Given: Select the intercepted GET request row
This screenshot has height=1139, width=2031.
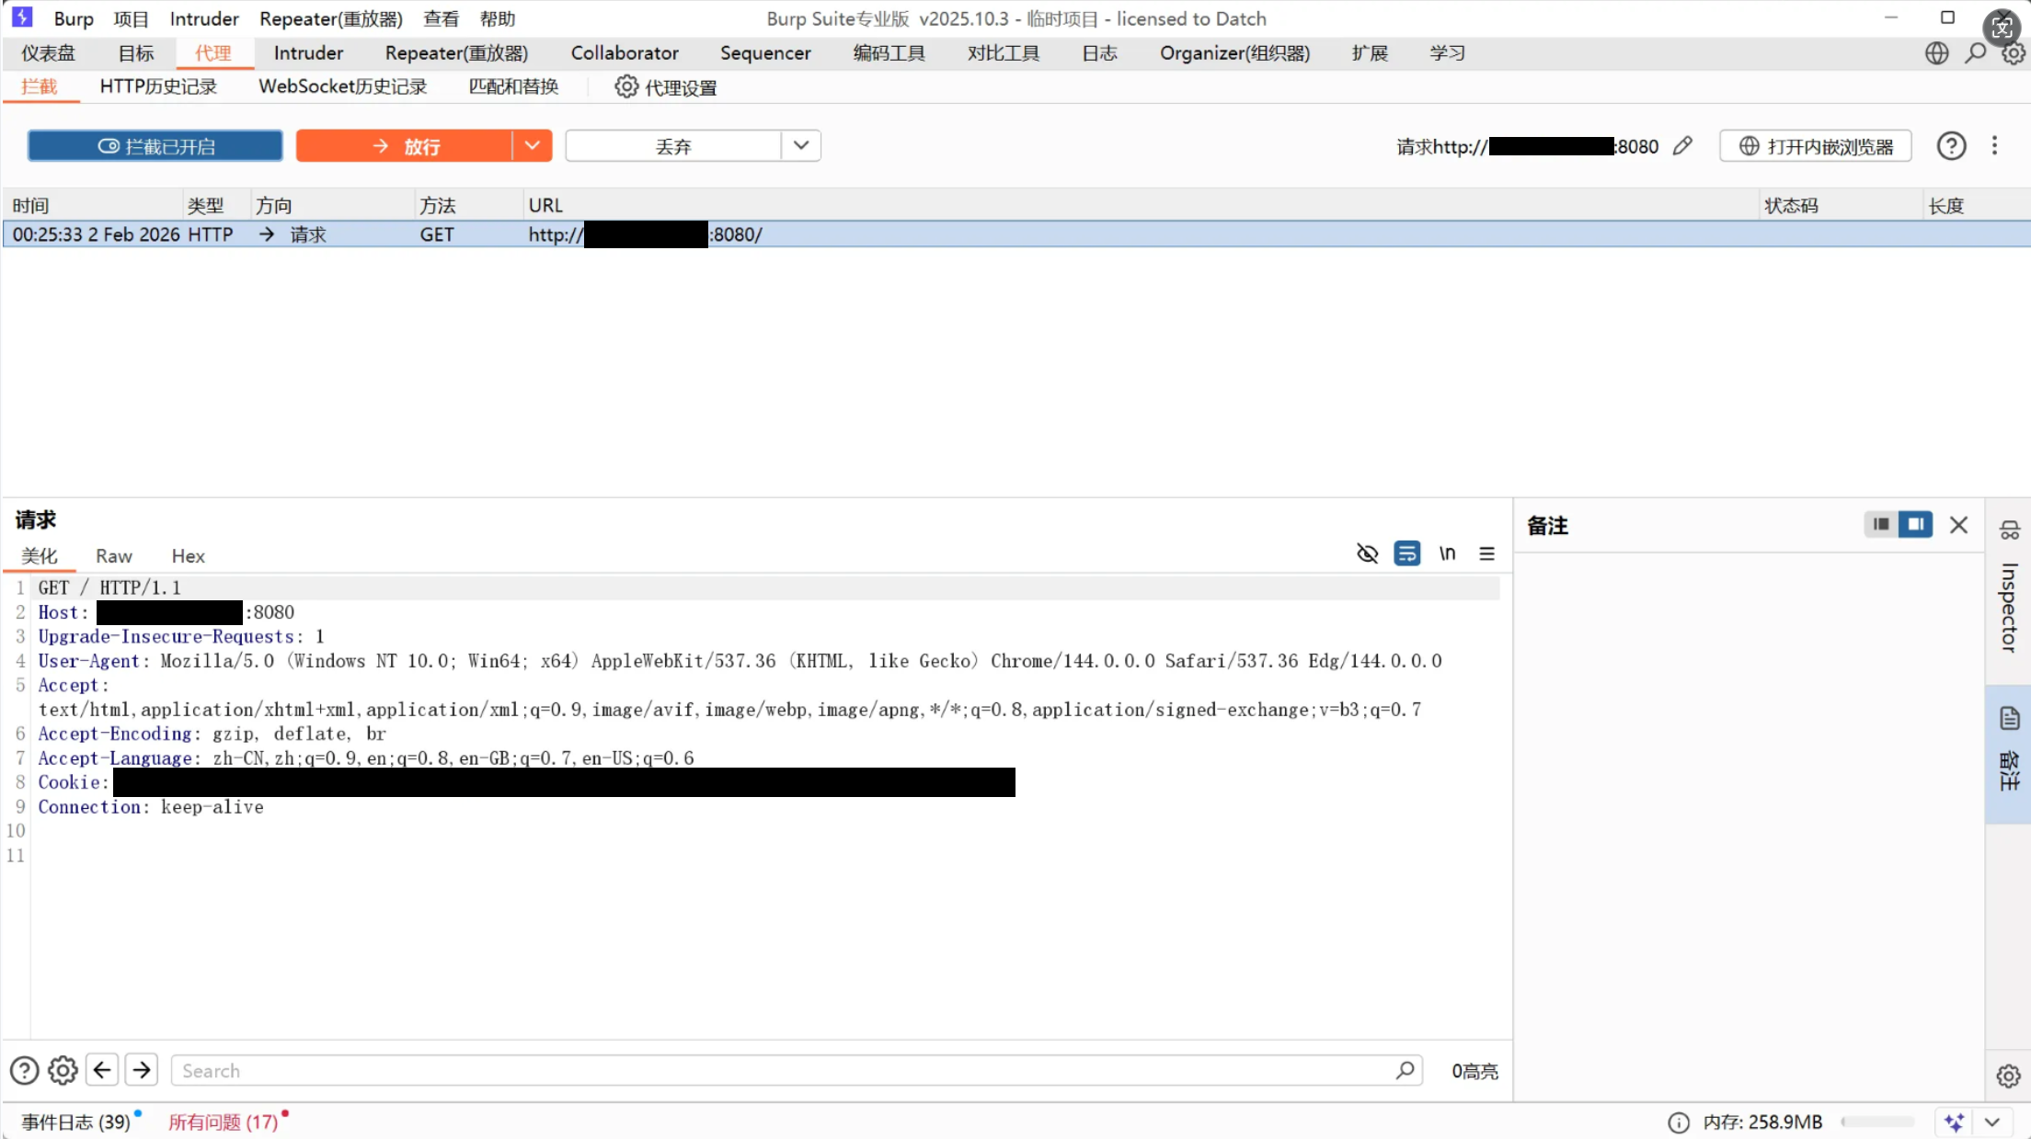Looking at the screenshot, I should 1015,234.
